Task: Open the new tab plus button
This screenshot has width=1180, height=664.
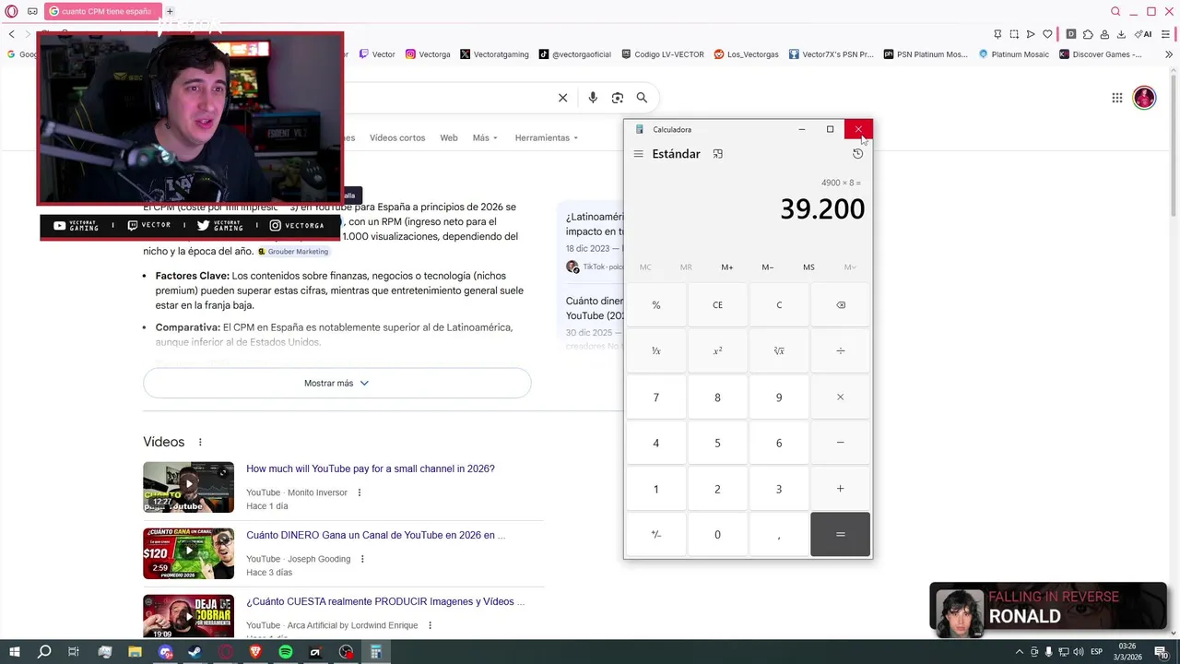Action: tap(170, 11)
